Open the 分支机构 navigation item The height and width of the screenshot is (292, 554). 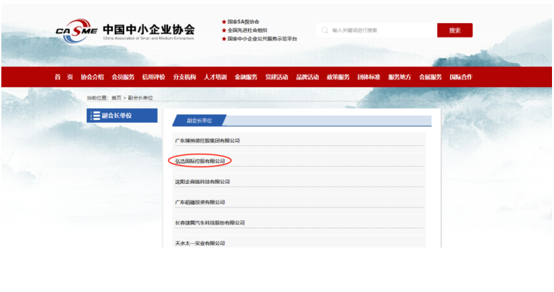coord(185,77)
